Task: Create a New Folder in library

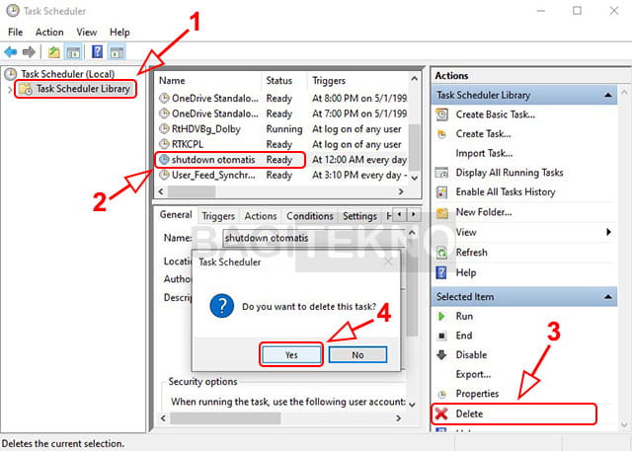Action: pos(483,212)
